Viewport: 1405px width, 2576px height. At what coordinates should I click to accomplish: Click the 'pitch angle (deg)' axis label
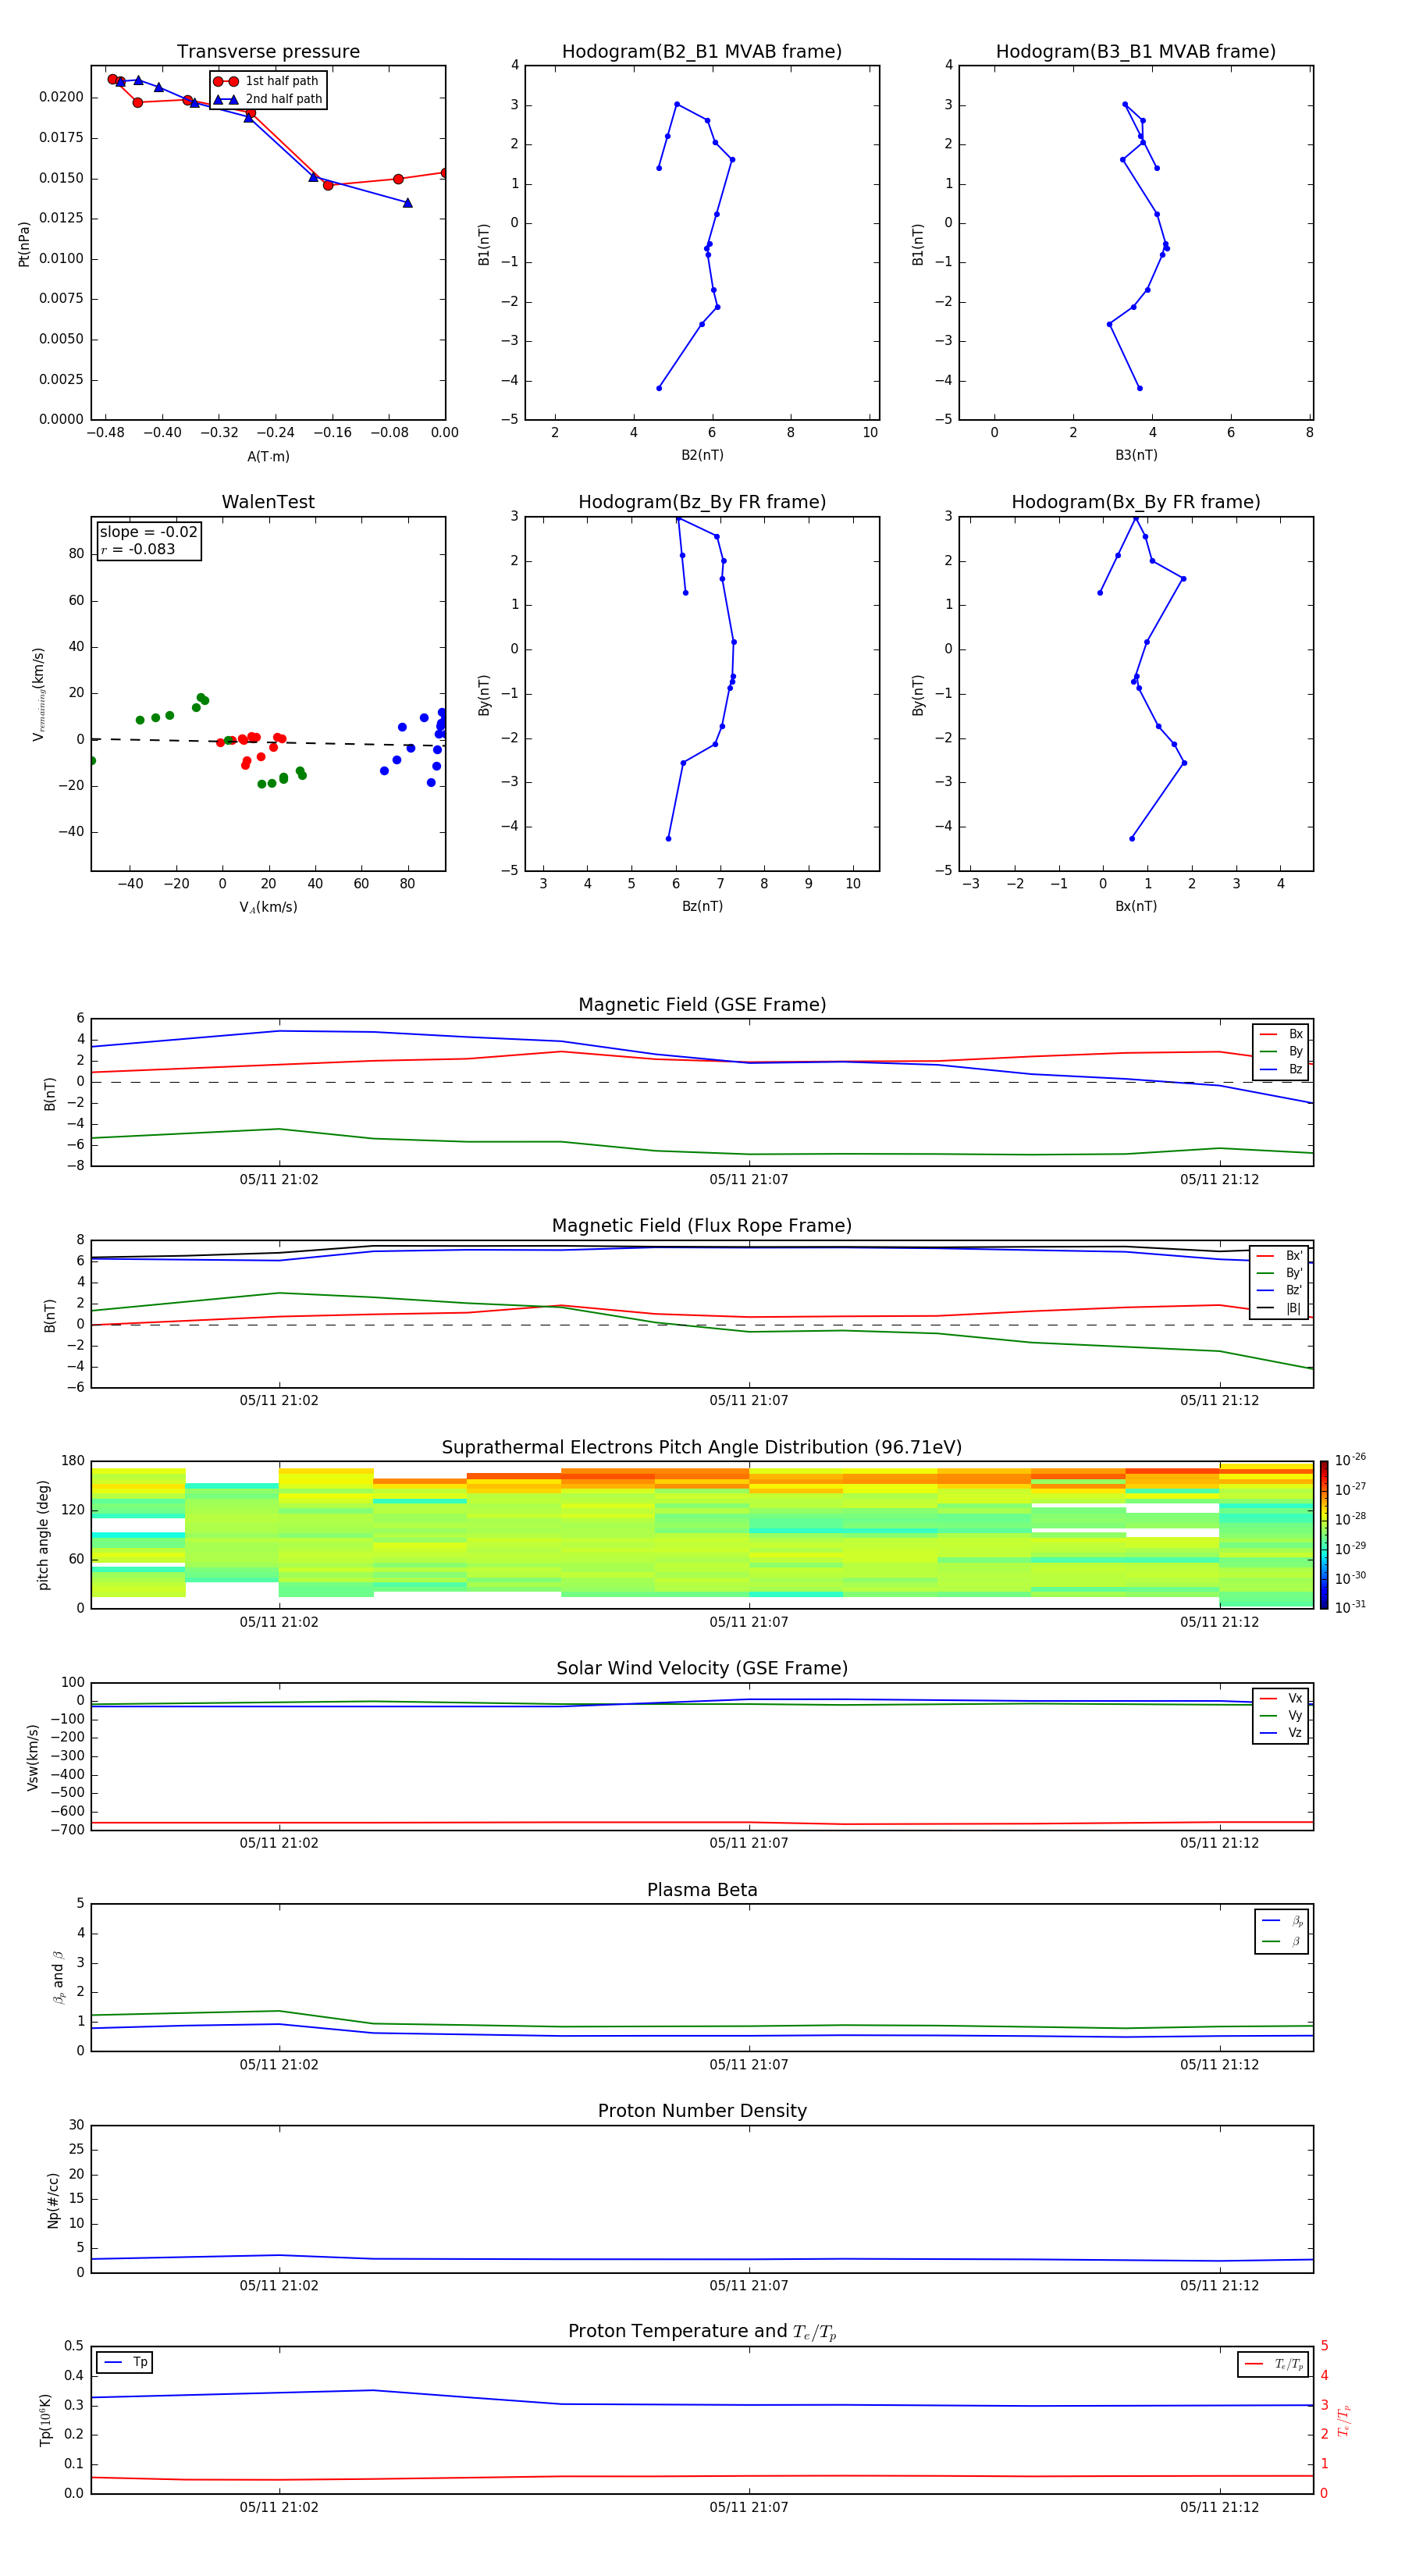click(44, 1535)
